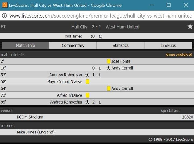
Task: Click the goal ball icon beside Andy Carroll
Action: 109,68
